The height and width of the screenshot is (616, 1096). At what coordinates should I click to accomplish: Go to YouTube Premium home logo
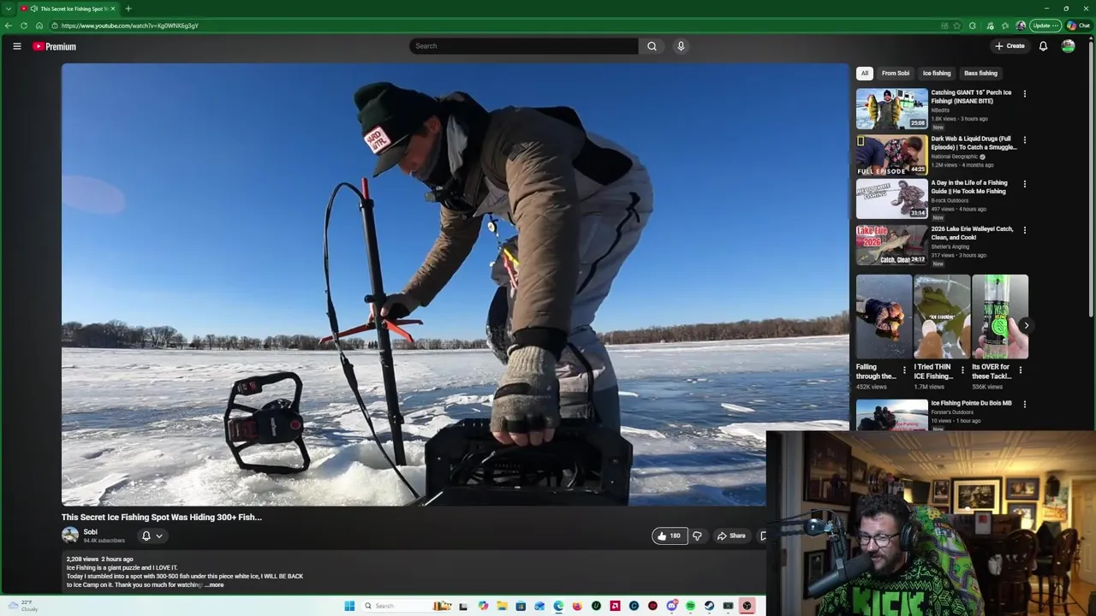point(55,46)
